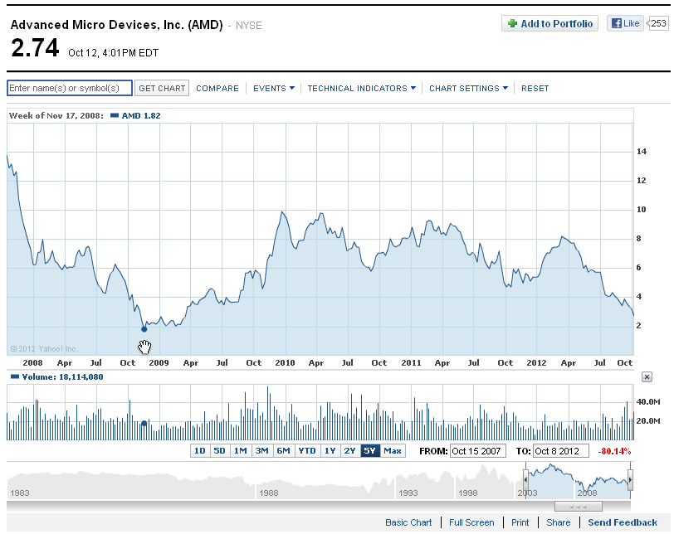The width and height of the screenshot is (674, 534).
Task: Focus the symbol entry text field
Action: 70,88
